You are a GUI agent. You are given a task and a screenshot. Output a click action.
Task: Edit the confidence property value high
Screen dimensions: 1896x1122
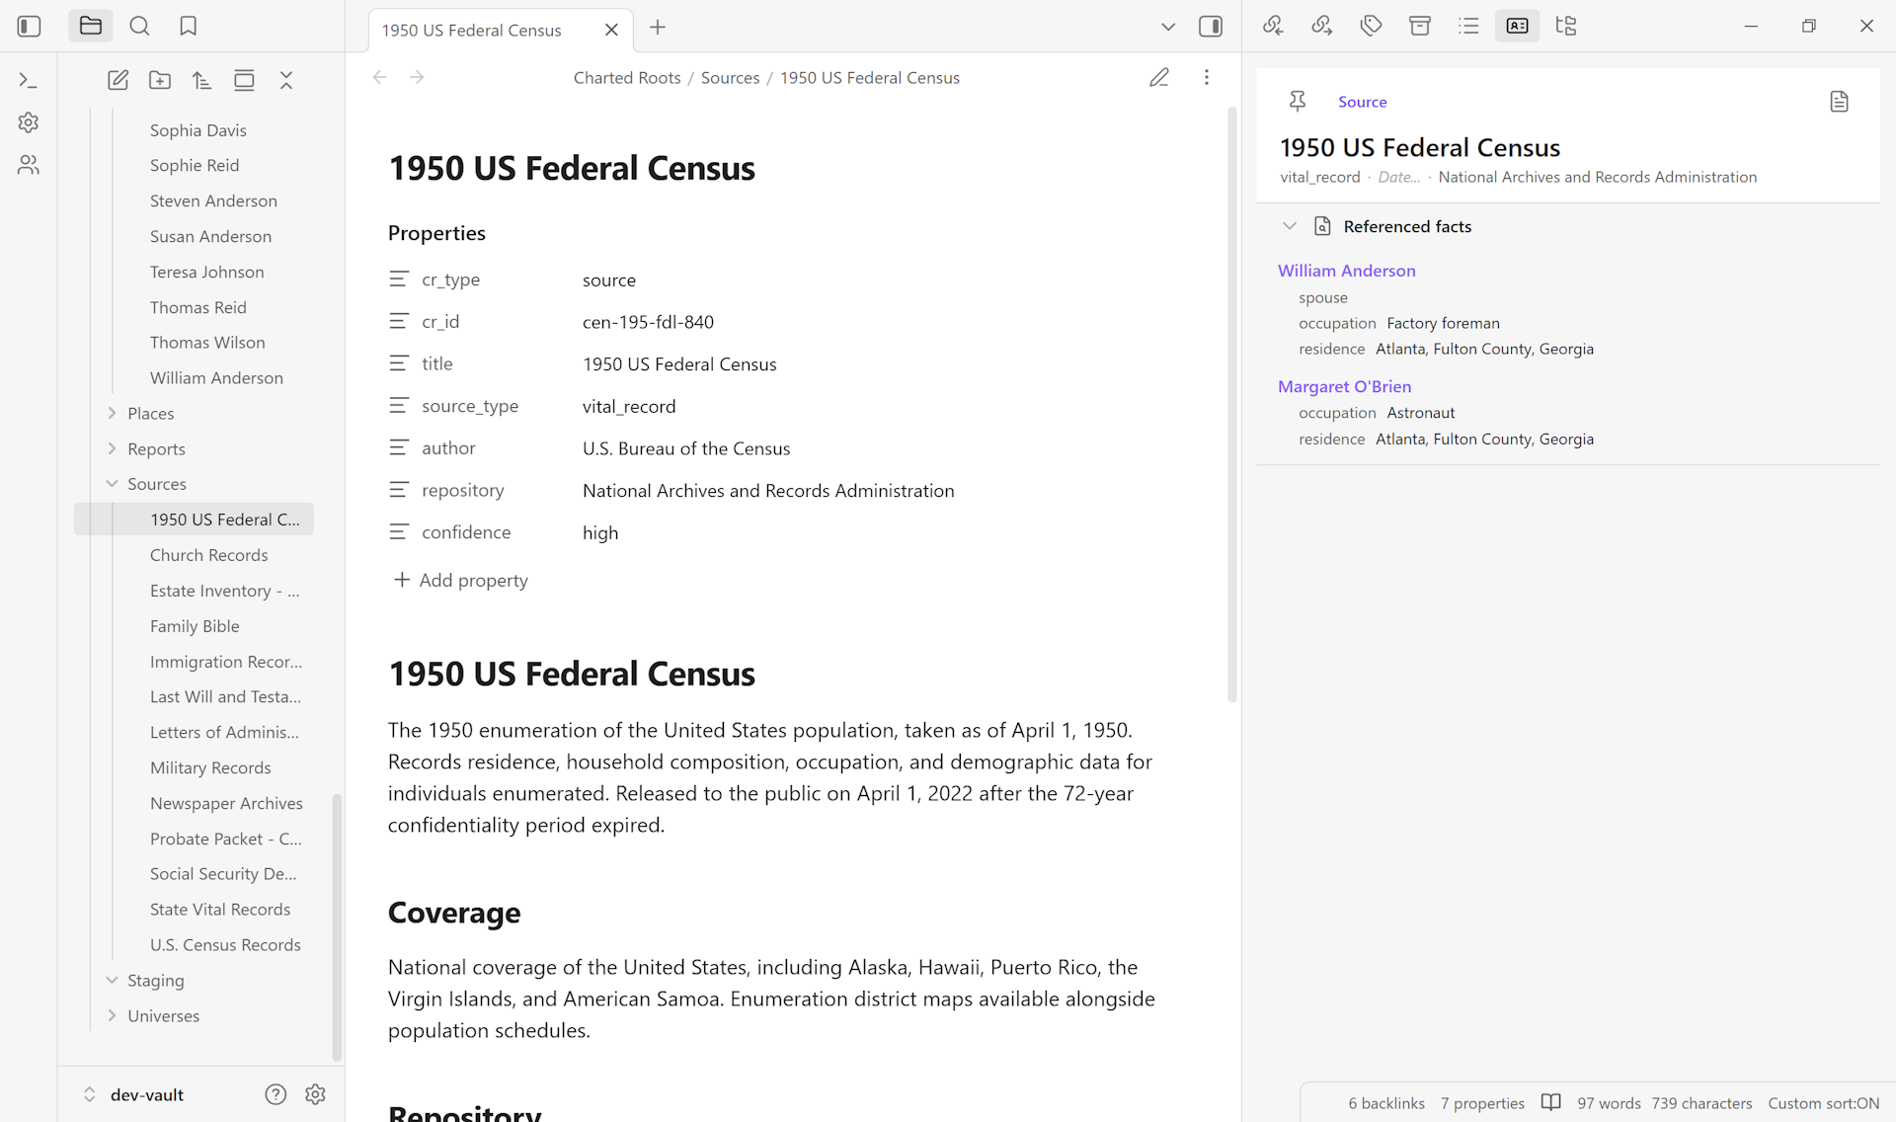click(599, 532)
